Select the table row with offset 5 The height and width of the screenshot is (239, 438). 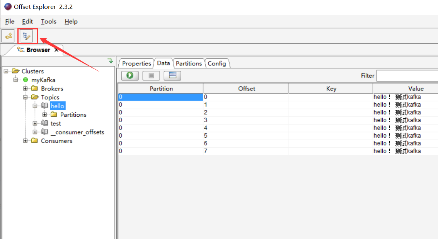[x=278, y=136]
